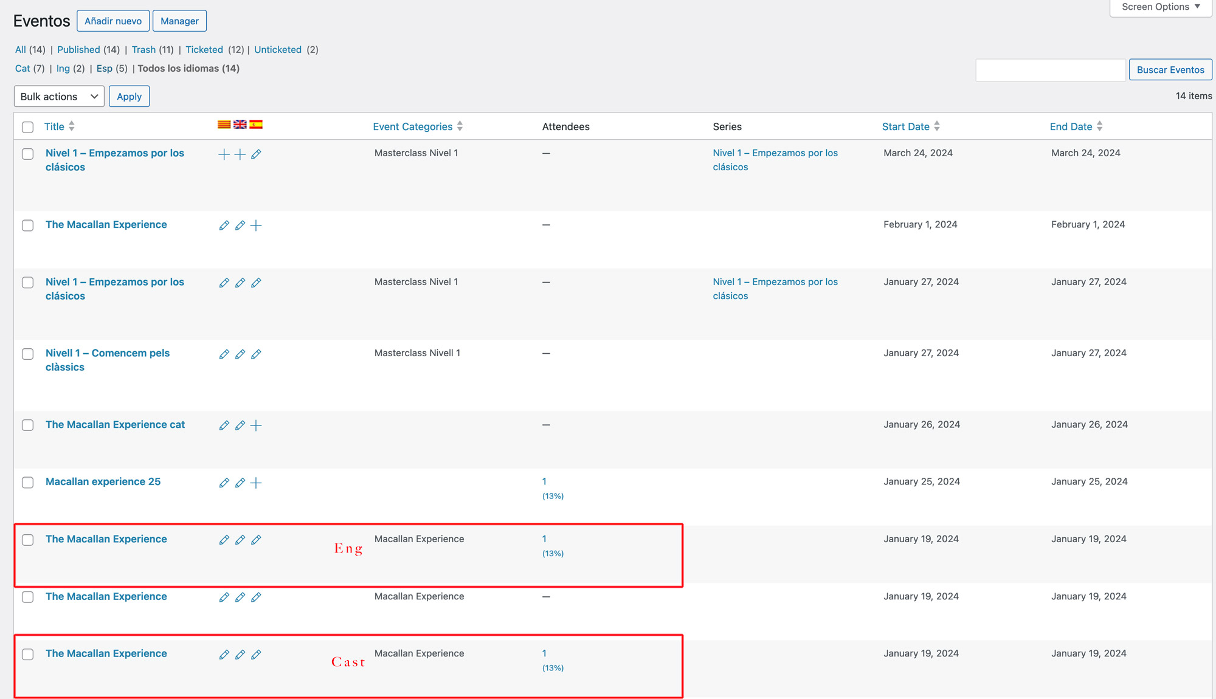Show All events filter

(x=21, y=50)
